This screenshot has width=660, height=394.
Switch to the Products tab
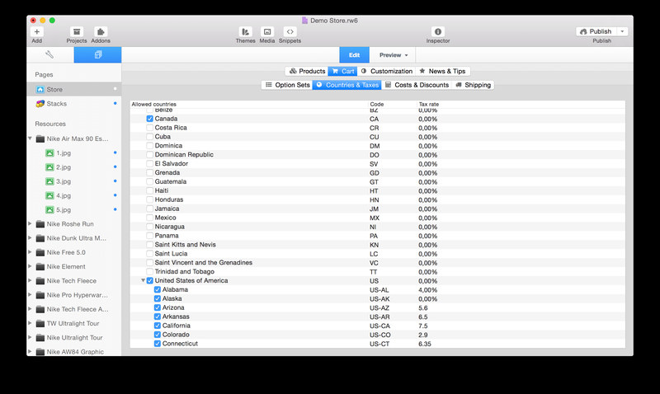click(307, 71)
